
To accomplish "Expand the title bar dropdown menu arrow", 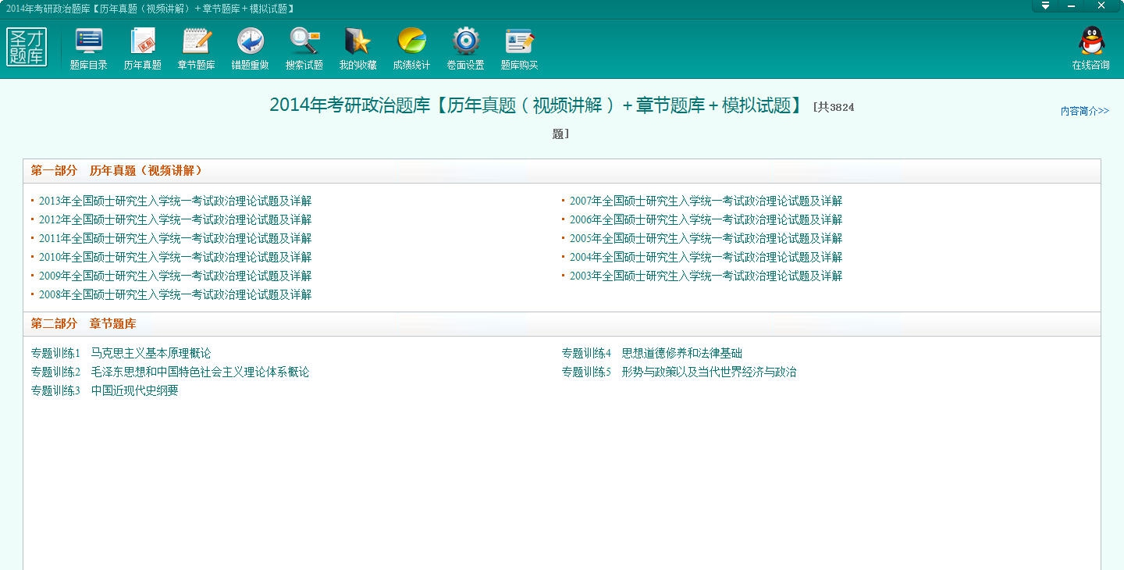I will [1046, 6].
